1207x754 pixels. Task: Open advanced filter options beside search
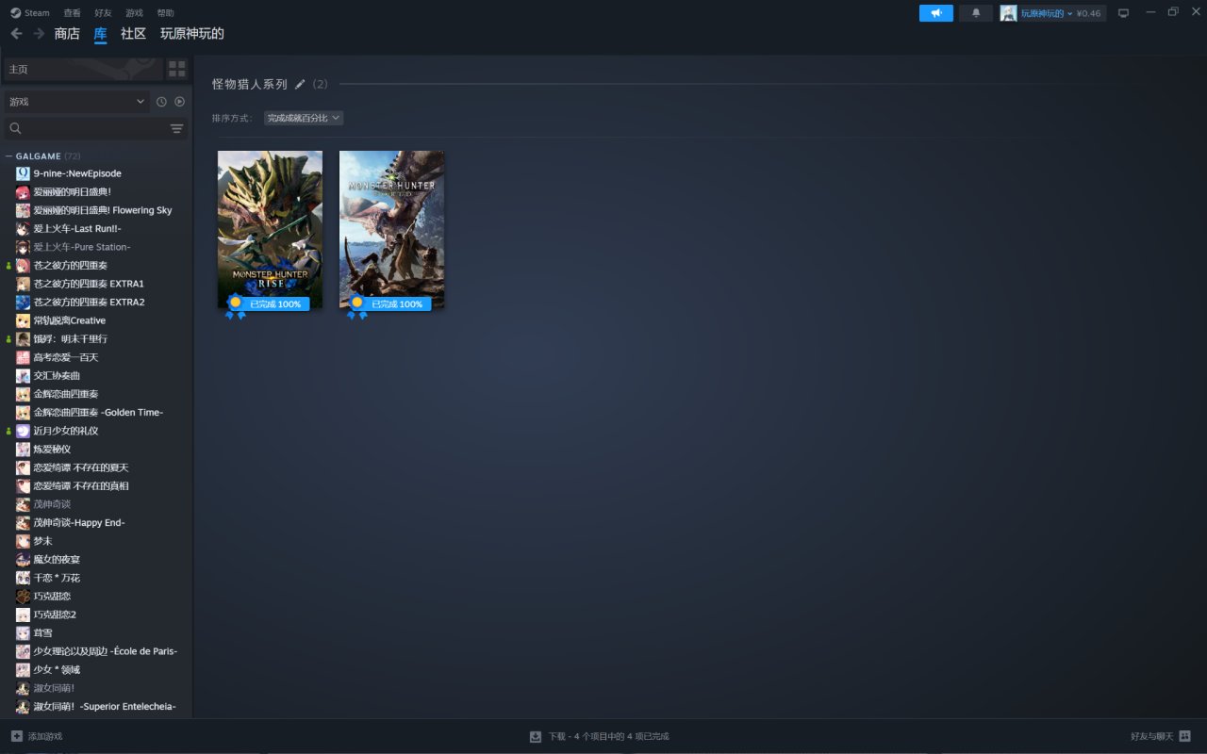[x=176, y=128]
